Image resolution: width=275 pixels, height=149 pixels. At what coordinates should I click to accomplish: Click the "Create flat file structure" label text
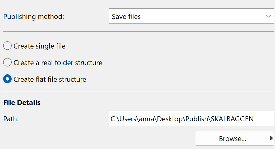coord(50,79)
